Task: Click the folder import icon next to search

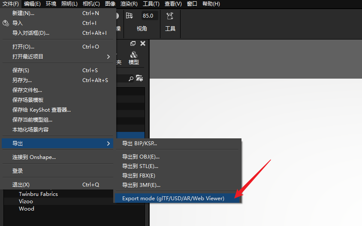Action: tap(139, 78)
